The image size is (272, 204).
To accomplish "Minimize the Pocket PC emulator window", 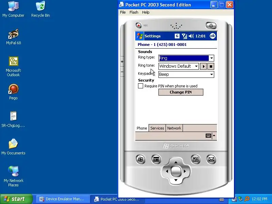I will click(214, 5).
